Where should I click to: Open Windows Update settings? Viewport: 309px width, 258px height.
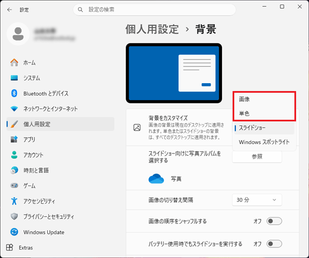click(x=60, y=232)
